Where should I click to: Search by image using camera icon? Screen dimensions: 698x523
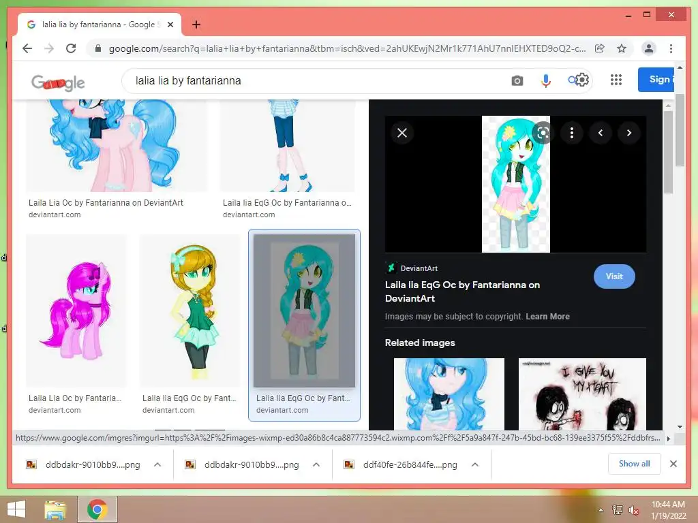(x=517, y=80)
